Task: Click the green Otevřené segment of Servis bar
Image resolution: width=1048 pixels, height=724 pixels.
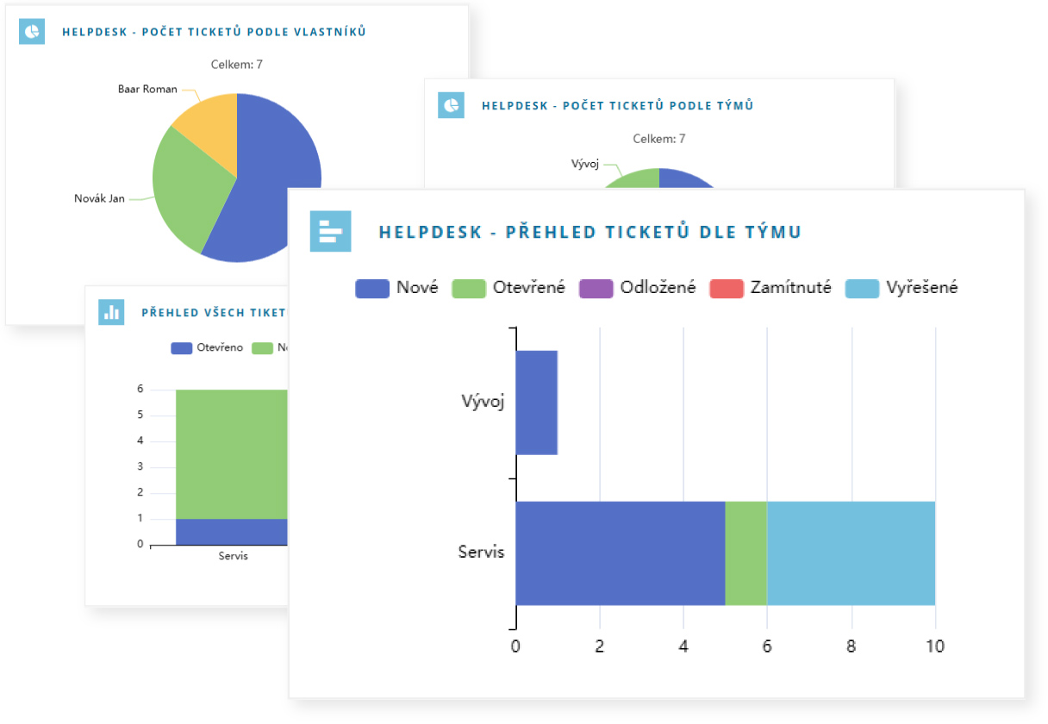Action: [x=745, y=552]
